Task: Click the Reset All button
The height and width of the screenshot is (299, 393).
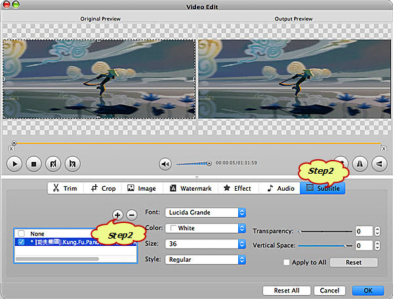Action: (287, 290)
